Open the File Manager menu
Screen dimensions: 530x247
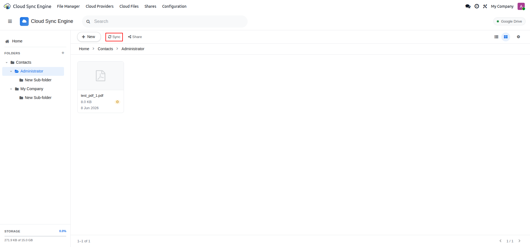click(68, 6)
